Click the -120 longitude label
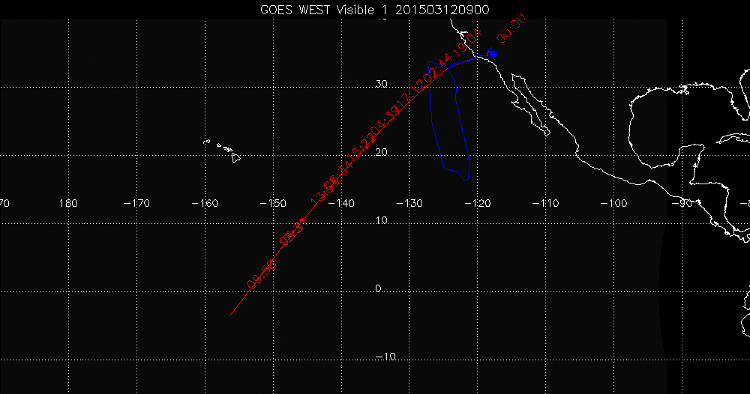The image size is (750, 394). pos(477,204)
